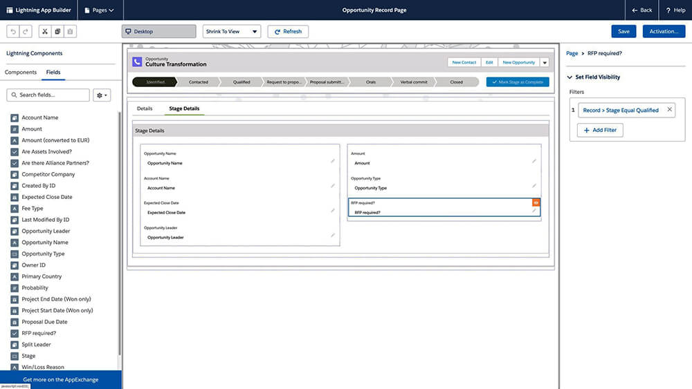Click the Paste clipboard icon
The width and height of the screenshot is (692, 389).
click(x=70, y=32)
